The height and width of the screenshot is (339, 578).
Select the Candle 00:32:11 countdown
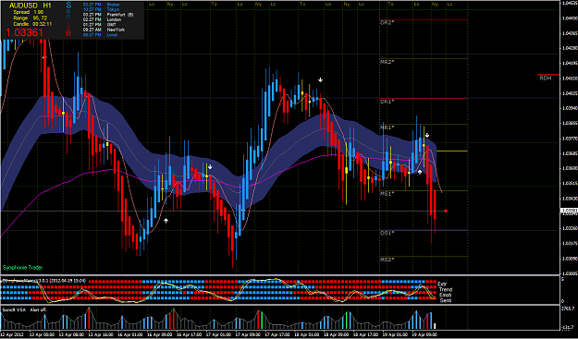pos(32,24)
